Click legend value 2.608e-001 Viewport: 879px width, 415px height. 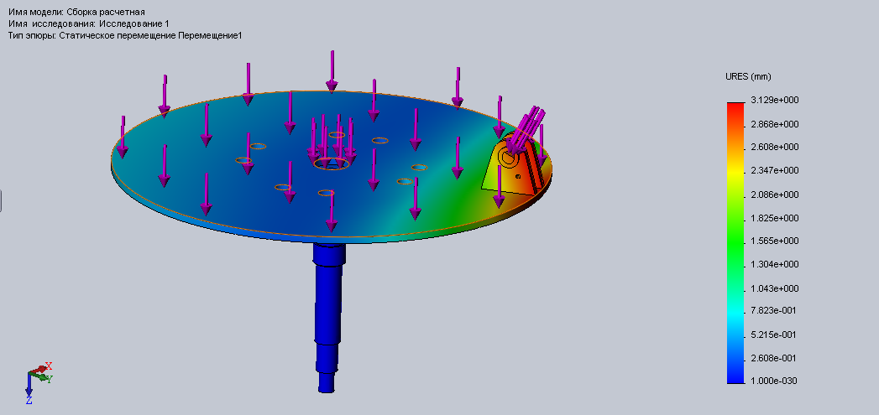[x=774, y=357]
